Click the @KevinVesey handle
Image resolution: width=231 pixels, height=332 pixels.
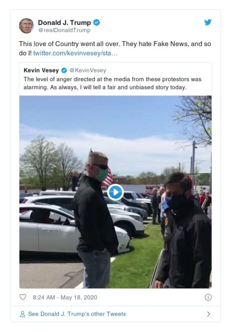pos(88,70)
